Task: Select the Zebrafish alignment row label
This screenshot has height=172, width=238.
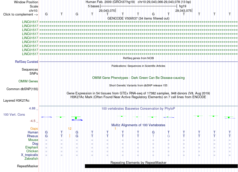Action: point(31,159)
